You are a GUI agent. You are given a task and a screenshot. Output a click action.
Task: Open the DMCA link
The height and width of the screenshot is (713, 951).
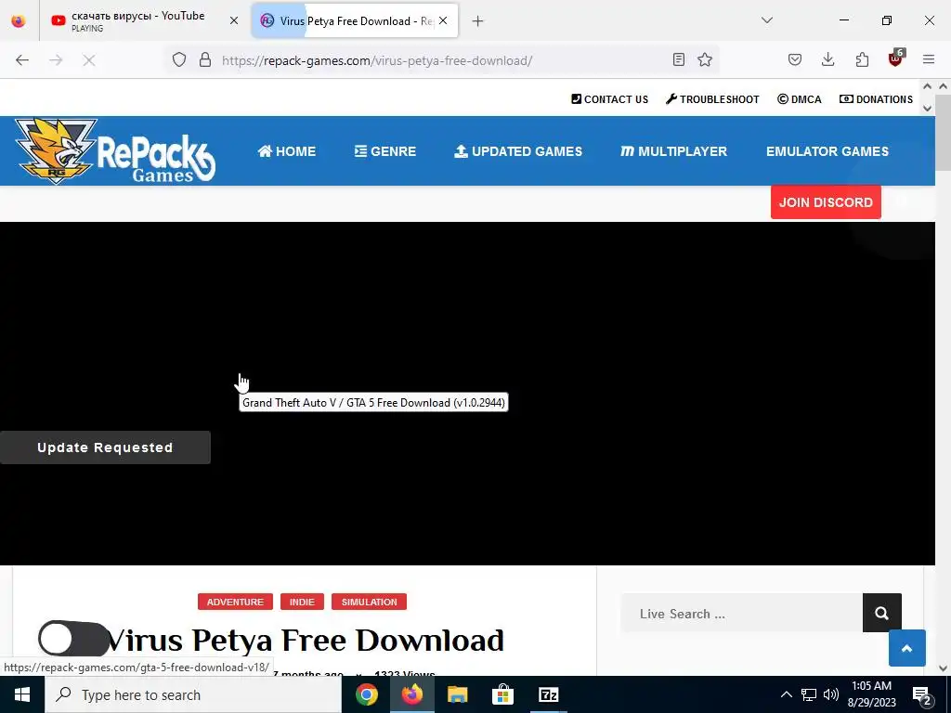(x=800, y=98)
